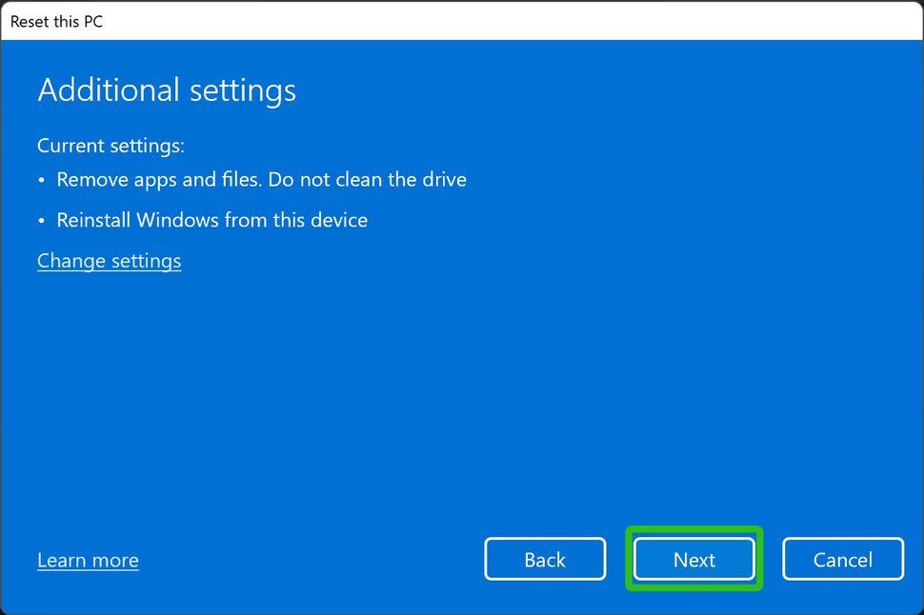This screenshot has height=615, width=924.
Task: Select the Current settings label
Action: coord(110,146)
